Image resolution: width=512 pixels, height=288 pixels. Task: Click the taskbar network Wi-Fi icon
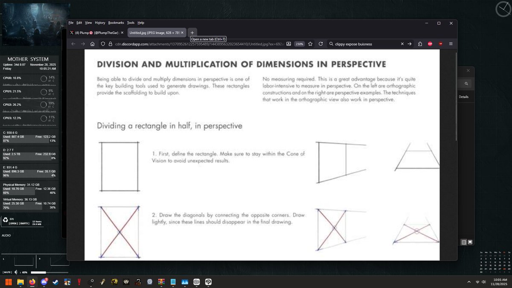477,282
